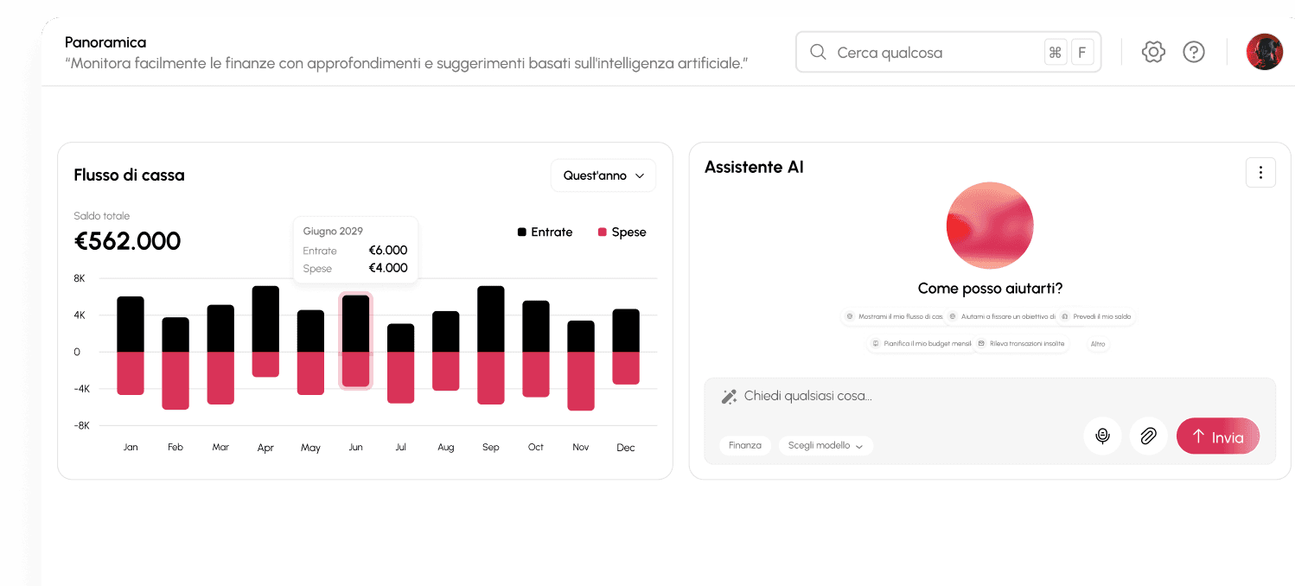Expand the Altro suggestions option
The width and height of the screenshot is (1295, 586).
coord(1097,343)
